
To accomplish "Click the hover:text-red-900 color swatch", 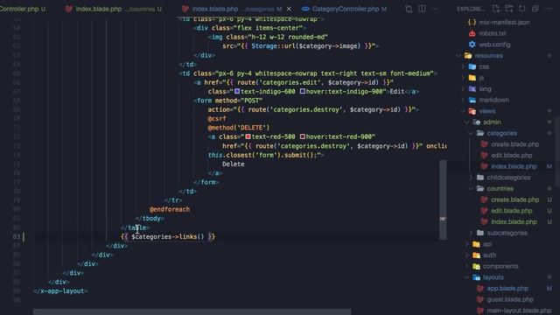I will pyautogui.click(x=303, y=136).
